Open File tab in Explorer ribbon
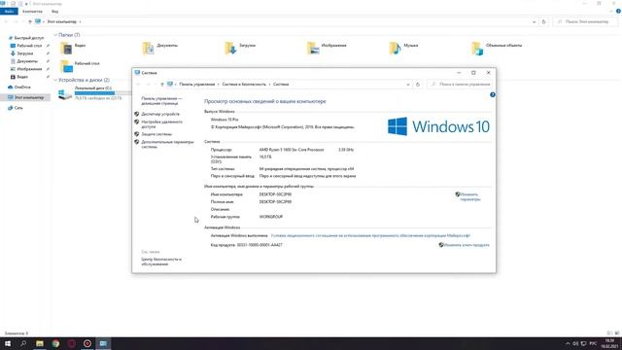 (9, 11)
